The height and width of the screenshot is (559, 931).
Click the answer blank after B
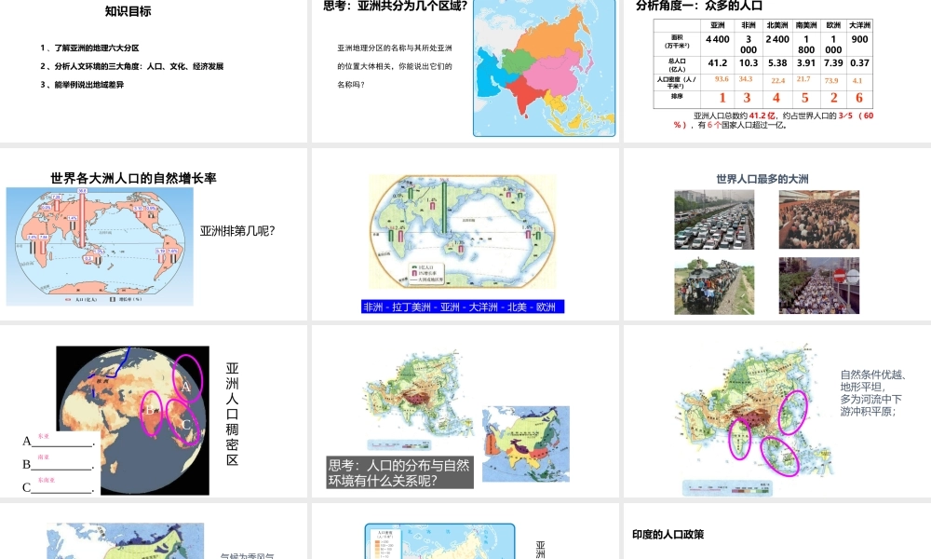[x=63, y=463]
